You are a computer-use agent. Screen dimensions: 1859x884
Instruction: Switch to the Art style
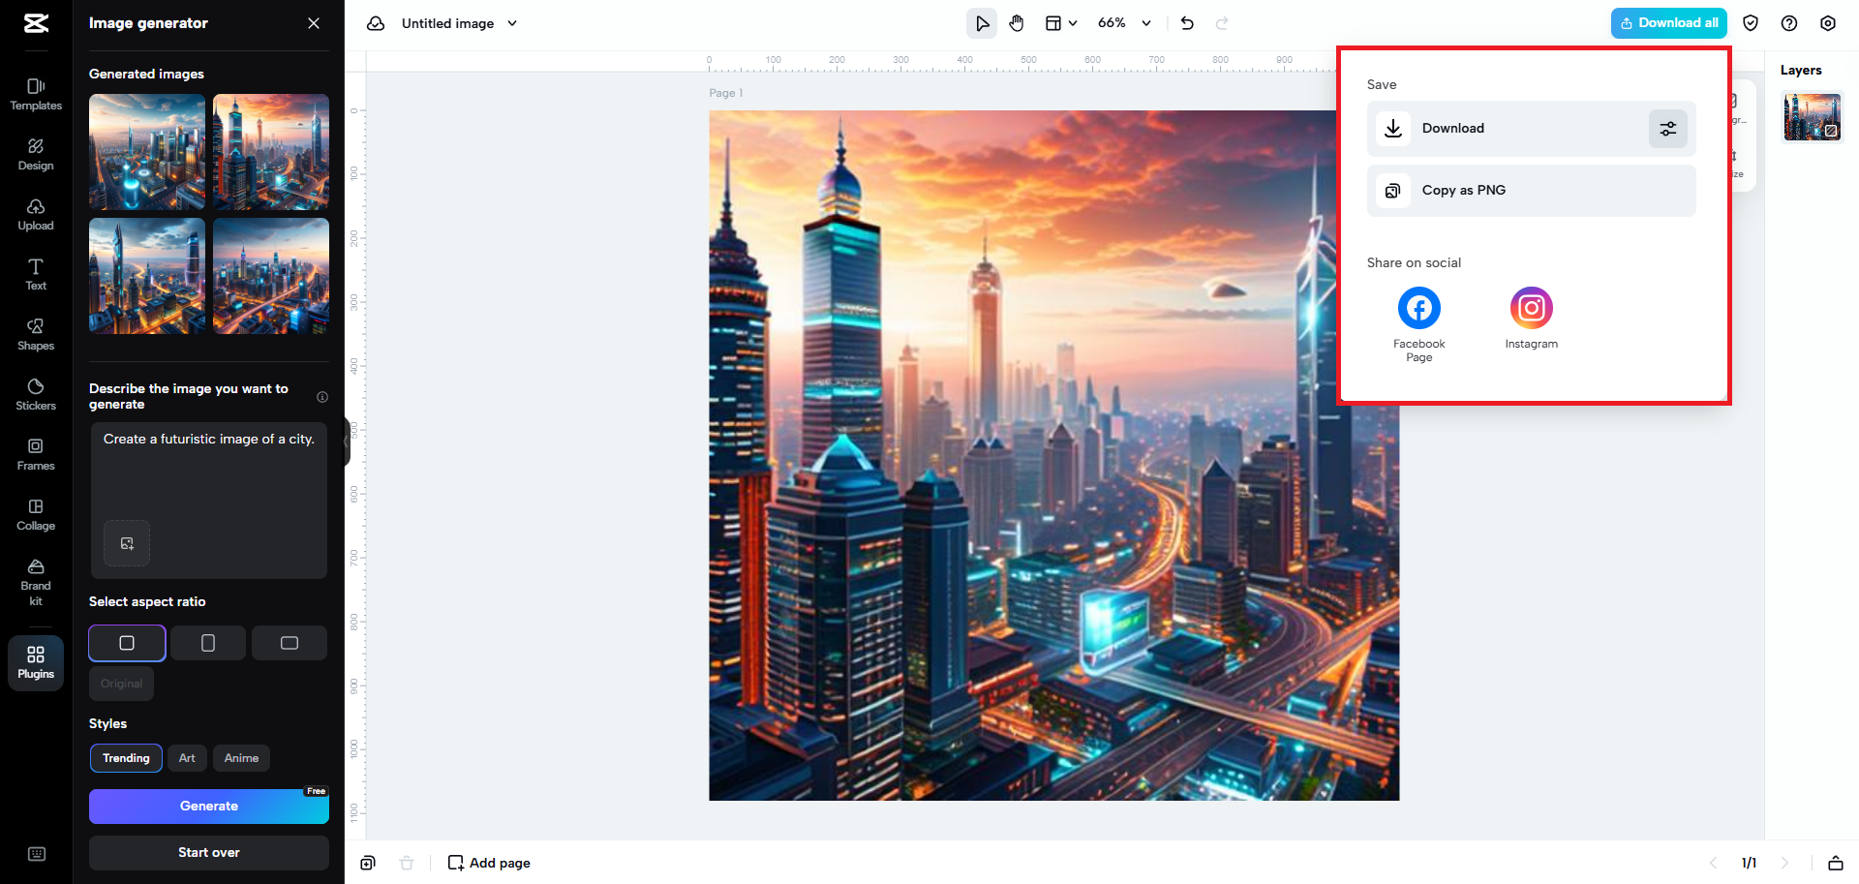coord(187,758)
